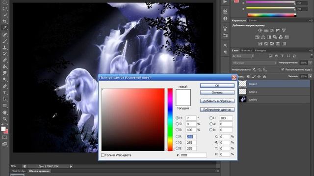Image resolution: width=314 pixels, height=176 pixels.
Task: Open the Шкала времени tab
Action: pos(39,171)
